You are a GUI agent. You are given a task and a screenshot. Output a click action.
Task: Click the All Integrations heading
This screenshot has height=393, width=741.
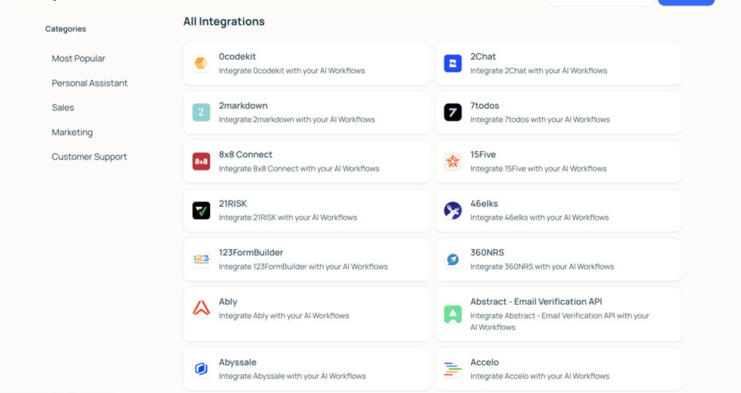pos(224,22)
